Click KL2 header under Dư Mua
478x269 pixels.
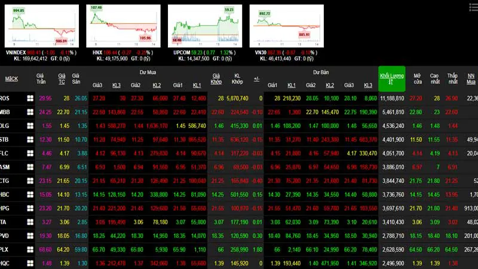(157, 85)
